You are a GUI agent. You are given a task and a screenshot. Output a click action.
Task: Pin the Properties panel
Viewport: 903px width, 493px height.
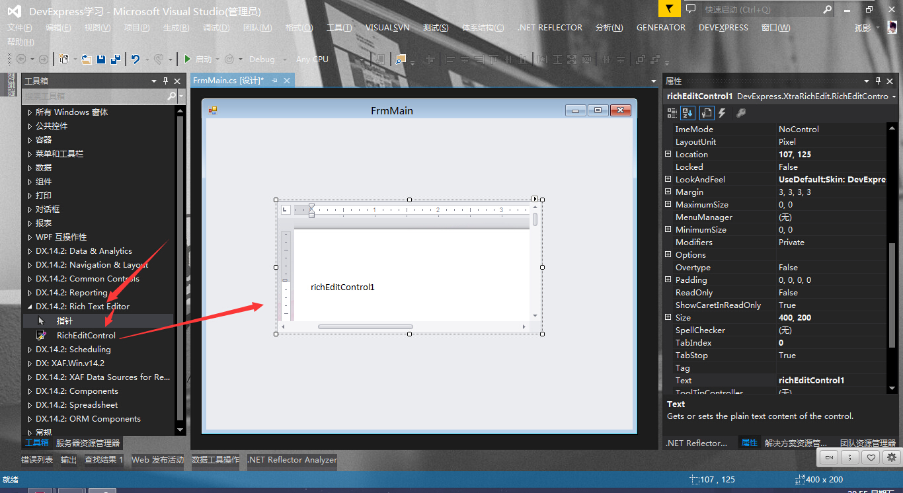point(878,81)
